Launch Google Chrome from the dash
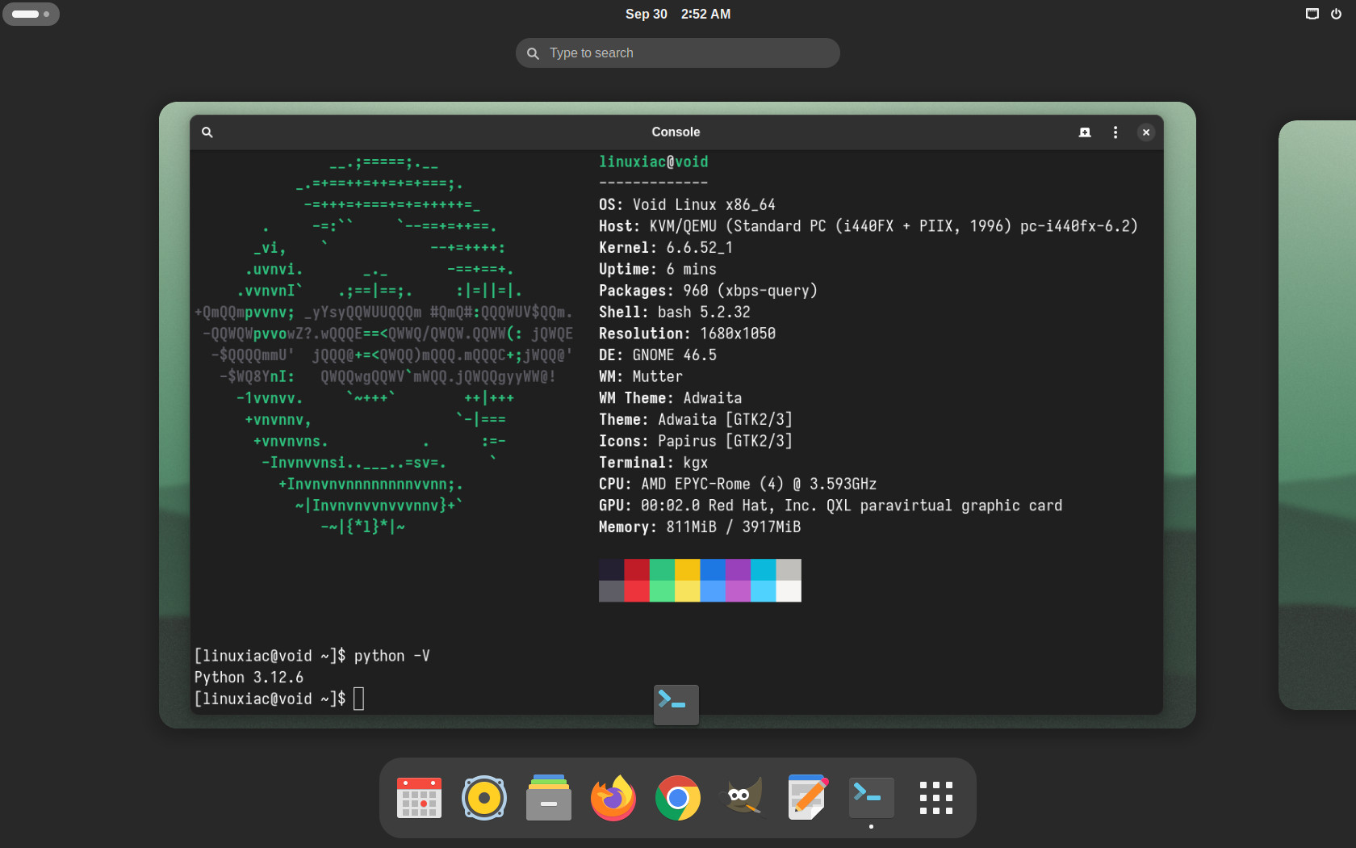The height and width of the screenshot is (848, 1356). [678, 798]
